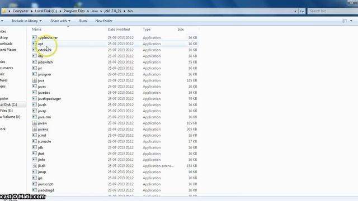Open Downloads in the navigation pane
The height and width of the screenshot is (201, 358).
(x=6, y=44)
